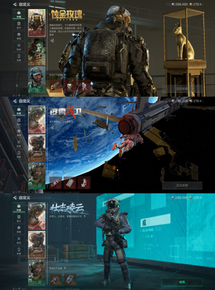This screenshot has width=215, height=290.
Task: Go back from 自定义 in the space-station screen
Action: tap(15, 101)
